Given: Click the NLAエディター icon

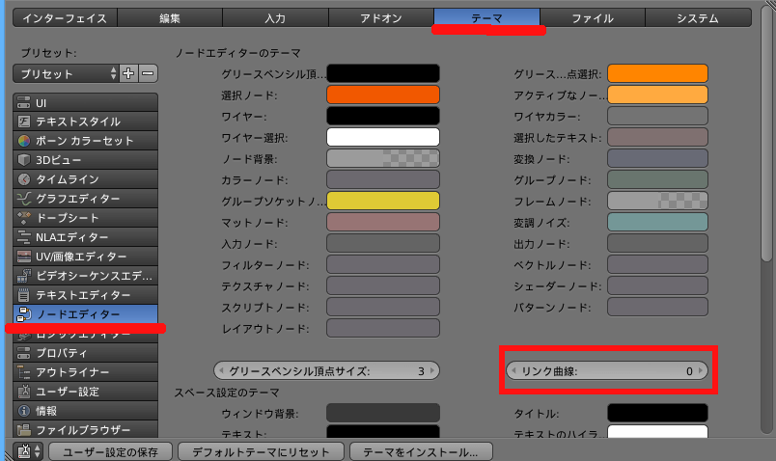Looking at the screenshot, I should tap(23, 237).
